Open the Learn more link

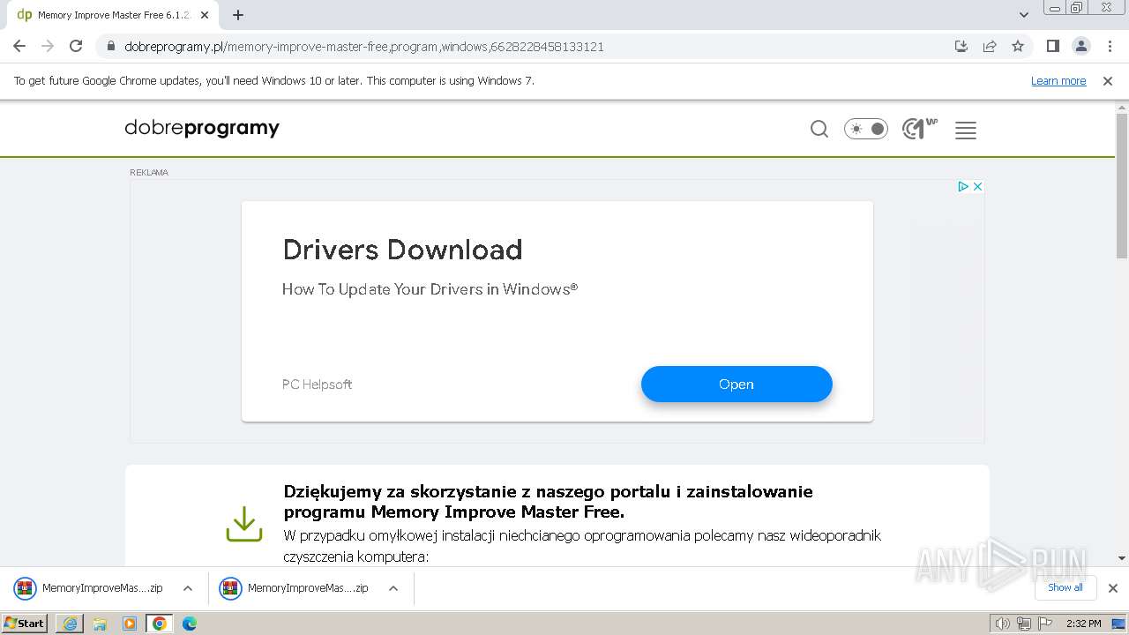(1058, 81)
